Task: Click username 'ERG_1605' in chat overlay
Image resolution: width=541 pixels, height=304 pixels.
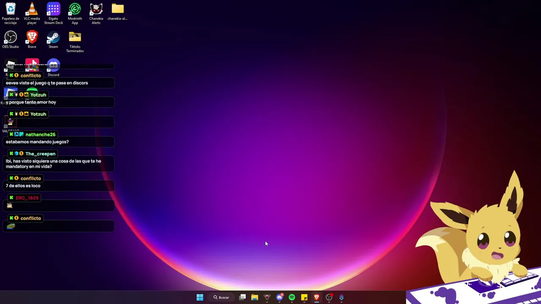Action: coord(27,198)
